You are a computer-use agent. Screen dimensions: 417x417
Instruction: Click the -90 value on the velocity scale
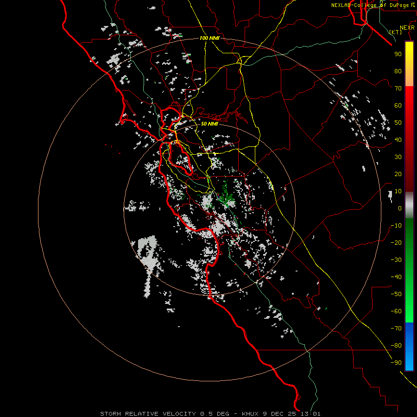pos(396,363)
